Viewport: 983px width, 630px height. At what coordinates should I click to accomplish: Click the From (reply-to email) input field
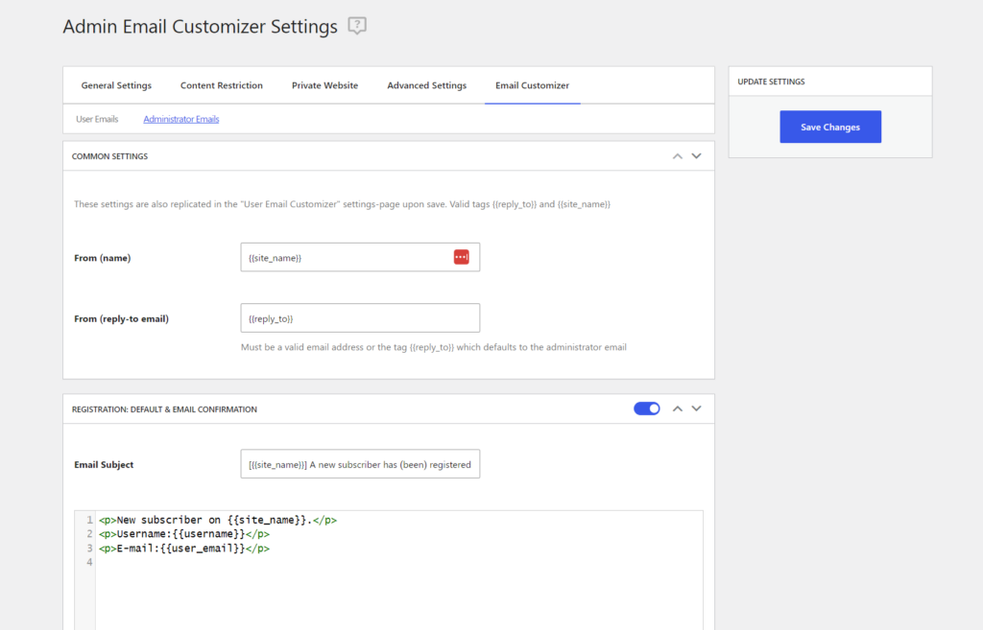pos(359,317)
